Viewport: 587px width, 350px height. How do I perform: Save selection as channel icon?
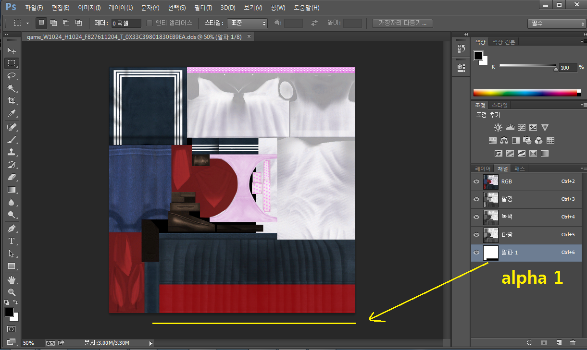(x=544, y=343)
